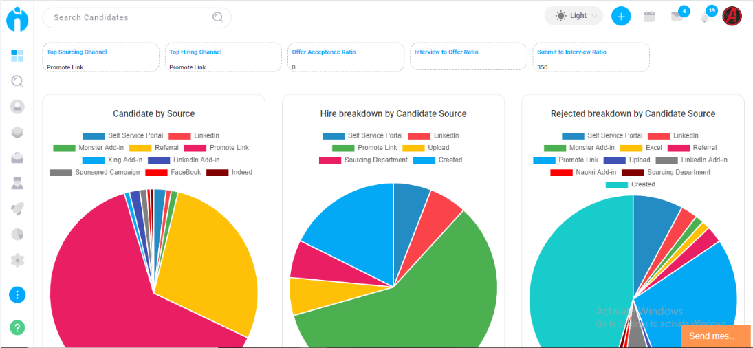The image size is (753, 348).
Task: Toggle Self Service Portal legend in Hire breakdown
Action: coord(362,136)
